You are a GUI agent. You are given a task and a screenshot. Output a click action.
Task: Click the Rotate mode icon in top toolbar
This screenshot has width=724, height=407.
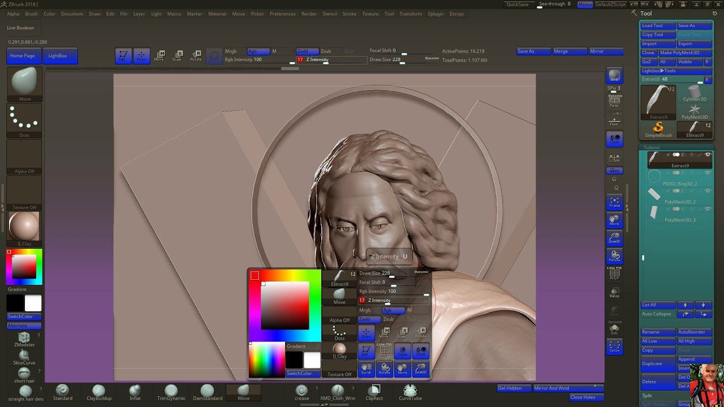[x=196, y=55]
